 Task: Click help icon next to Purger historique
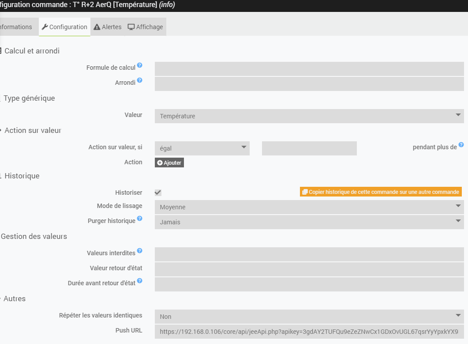click(x=140, y=218)
